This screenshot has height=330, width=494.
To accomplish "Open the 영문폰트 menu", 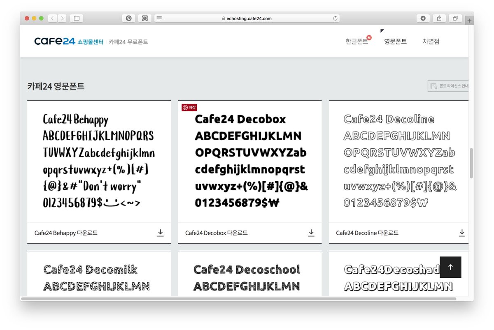I will tap(395, 41).
